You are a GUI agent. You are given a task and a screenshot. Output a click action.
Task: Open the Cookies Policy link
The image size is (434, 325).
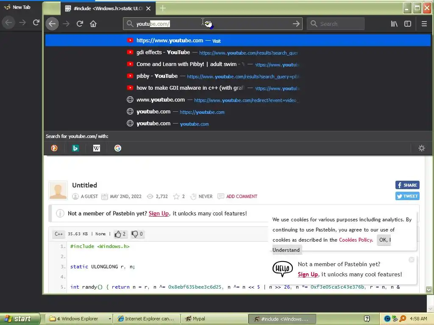coord(356,240)
